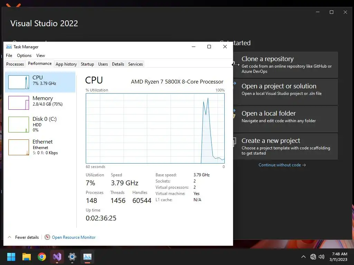Launch File Explorer from the taskbar
The width and height of the screenshot is (354, 265).
[x=26, y=257]
